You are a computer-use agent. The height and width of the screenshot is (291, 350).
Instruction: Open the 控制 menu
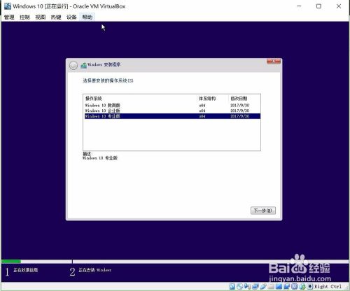coord(24,17)
